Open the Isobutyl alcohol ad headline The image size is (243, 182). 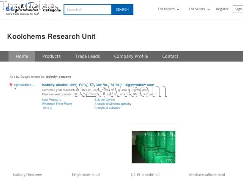tap(98, 85)
